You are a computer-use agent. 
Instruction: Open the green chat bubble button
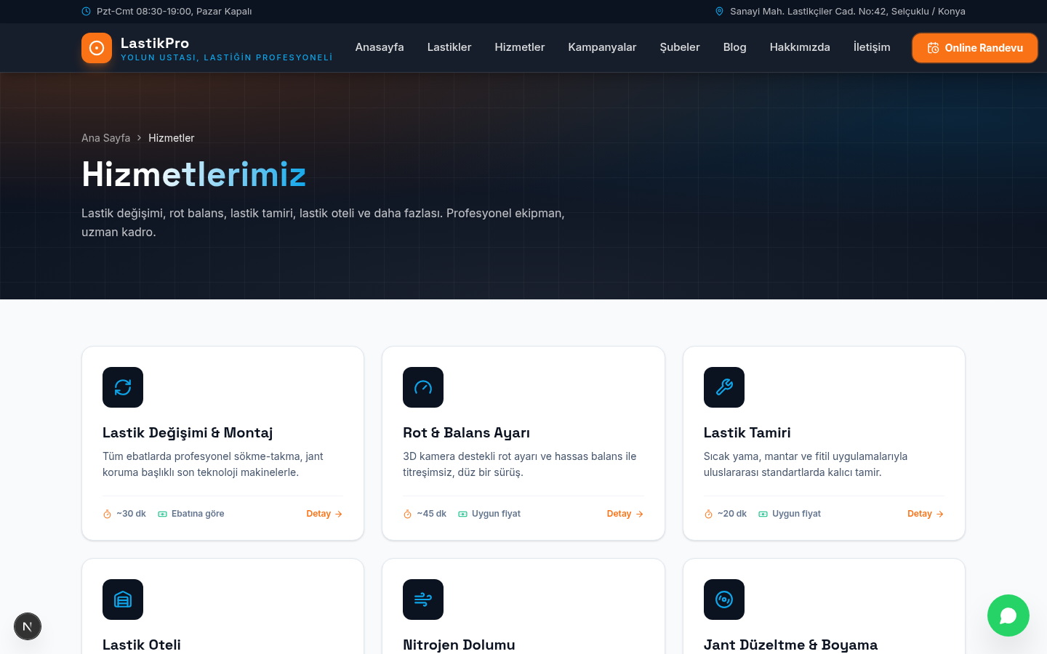1008,615
